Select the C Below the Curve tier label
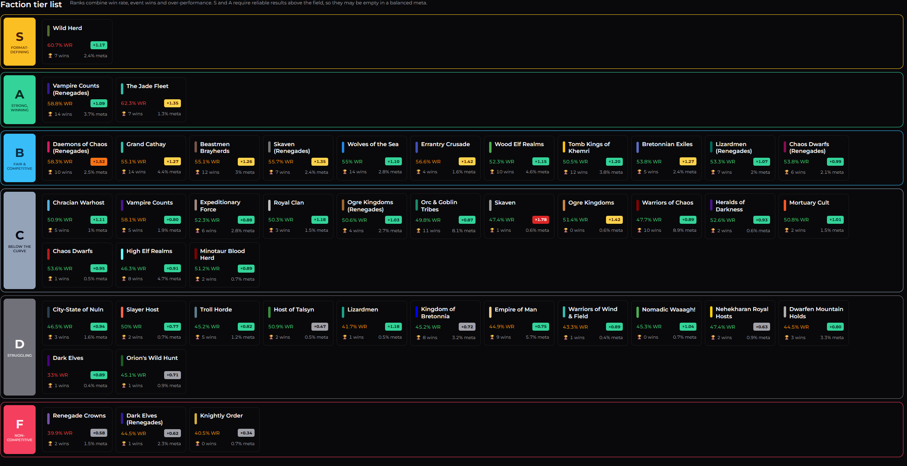 pos(20,240)
